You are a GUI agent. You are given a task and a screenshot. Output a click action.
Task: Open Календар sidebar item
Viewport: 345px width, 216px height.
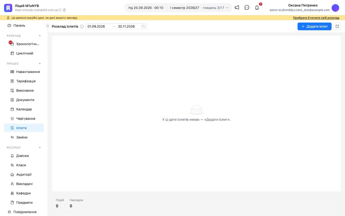click(24, 109)
